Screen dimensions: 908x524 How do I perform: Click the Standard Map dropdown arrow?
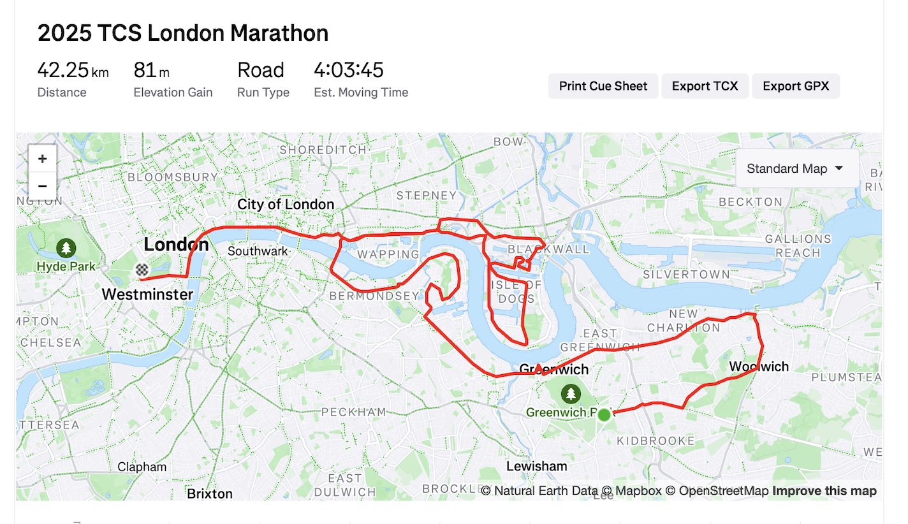[x=839, y=169]
